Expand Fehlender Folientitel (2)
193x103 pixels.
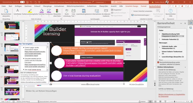click(160, 39)
